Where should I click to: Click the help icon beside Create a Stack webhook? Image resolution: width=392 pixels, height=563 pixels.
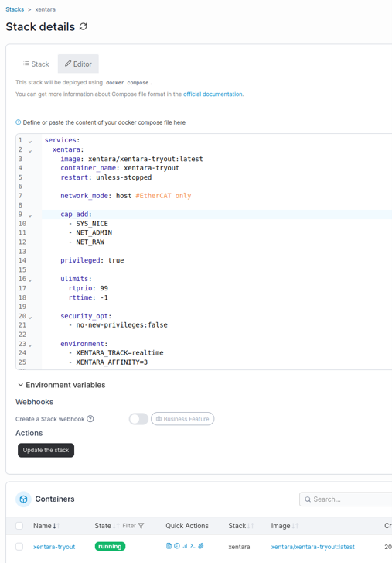tap(90, 419)
